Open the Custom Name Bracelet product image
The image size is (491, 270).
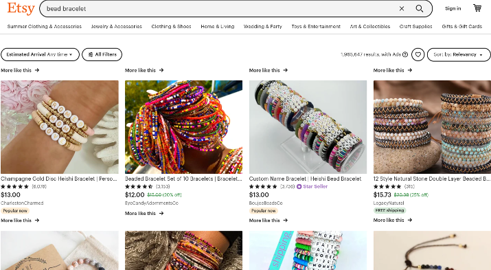(308, 127)
